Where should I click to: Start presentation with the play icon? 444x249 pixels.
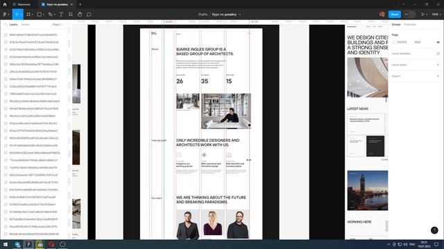coord(422,14)
